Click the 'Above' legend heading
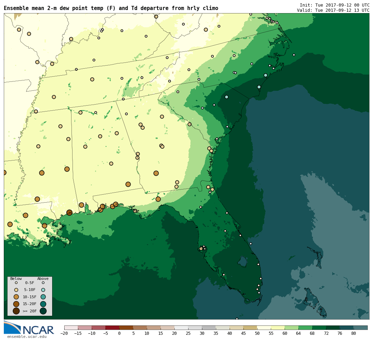373x341 pixels. [43, 279]
